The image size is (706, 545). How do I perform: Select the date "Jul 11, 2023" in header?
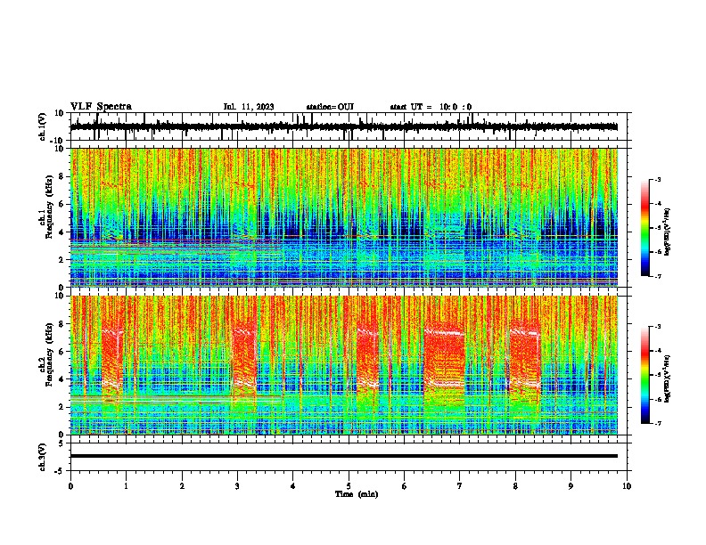click(249, 107)
